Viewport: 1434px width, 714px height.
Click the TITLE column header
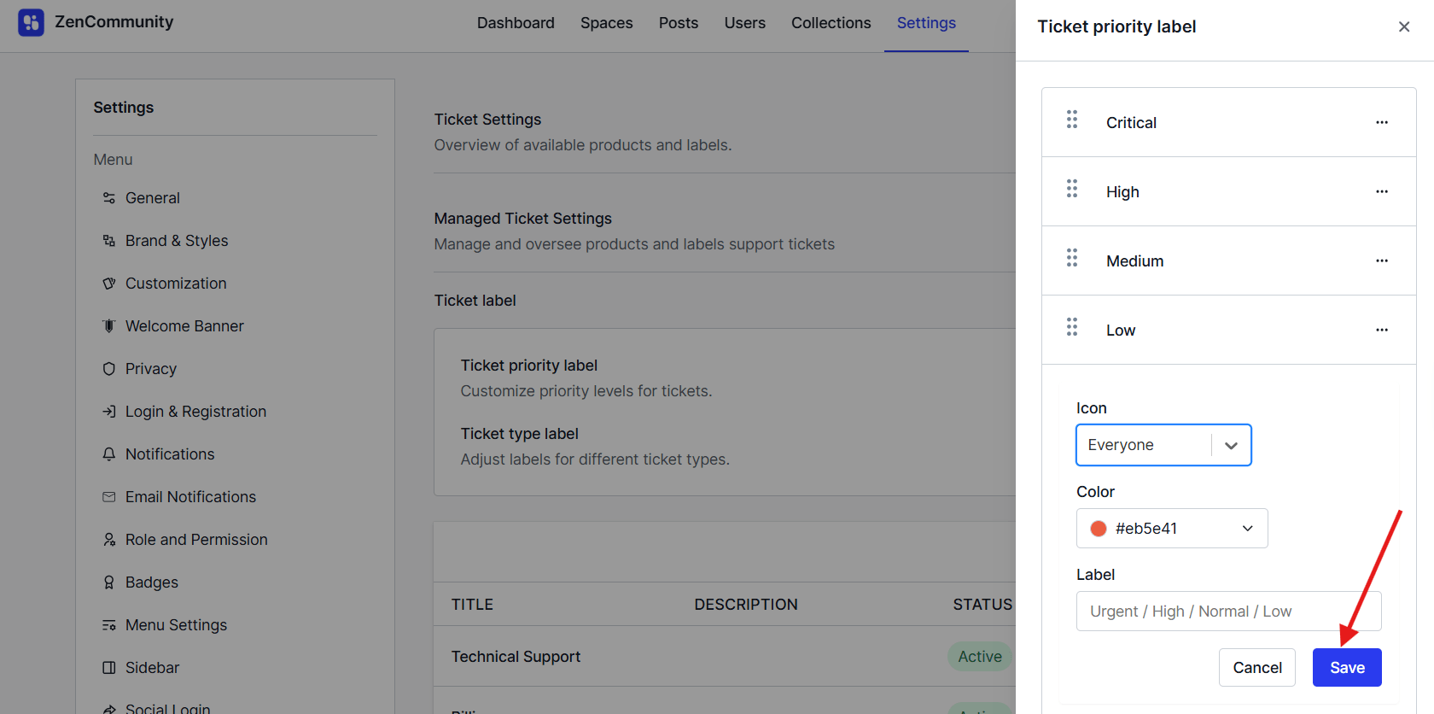(x=472, y=605)
